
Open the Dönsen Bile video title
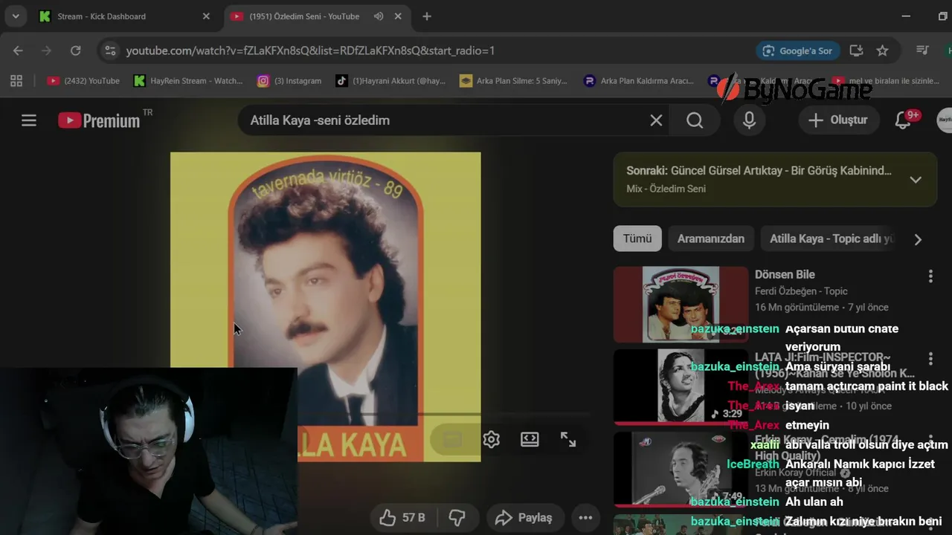point(785,275)
